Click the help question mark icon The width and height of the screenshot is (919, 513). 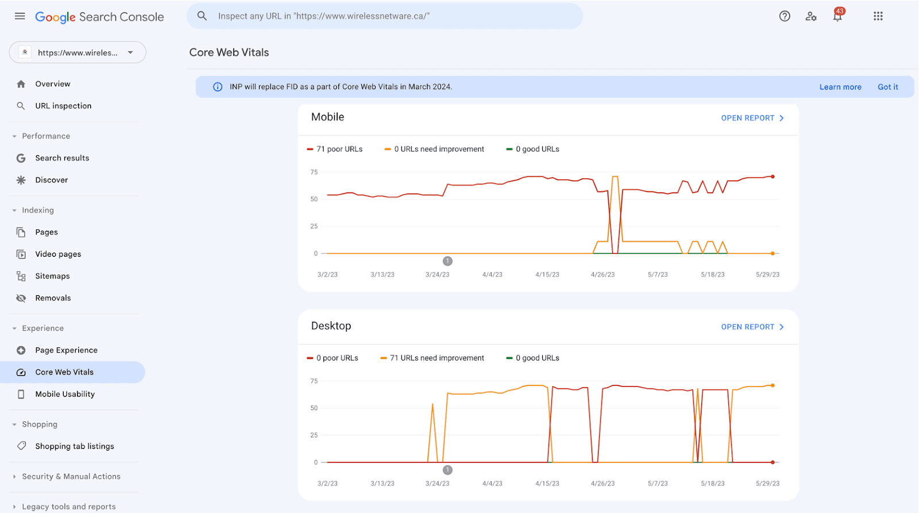(785, 16)
